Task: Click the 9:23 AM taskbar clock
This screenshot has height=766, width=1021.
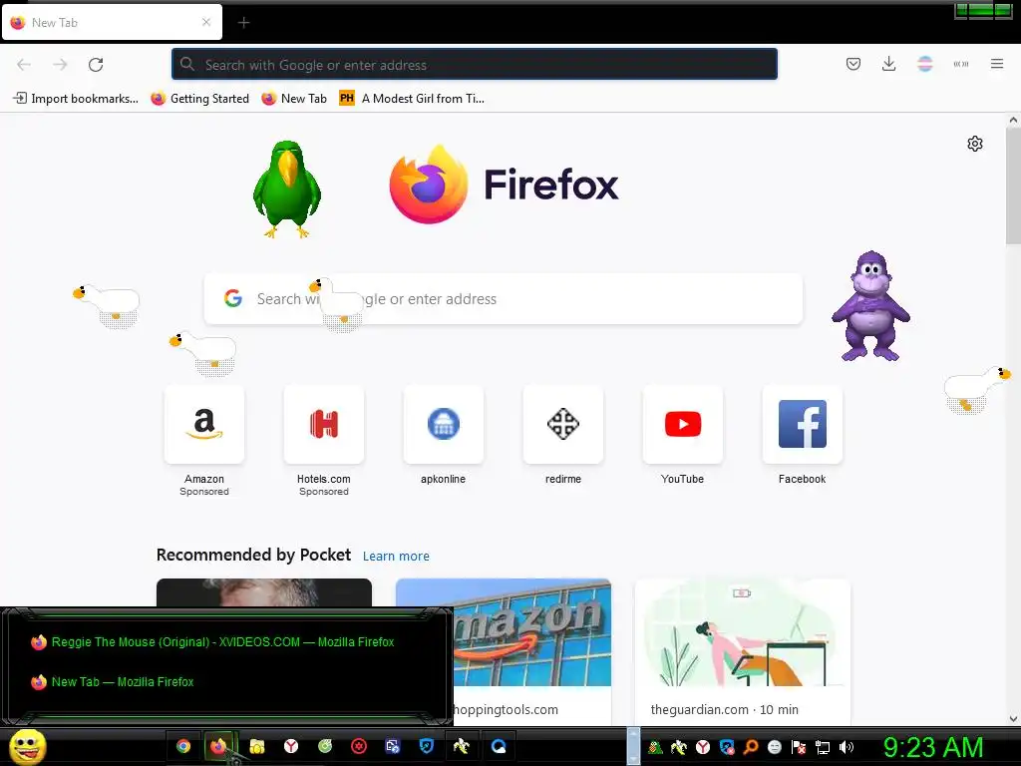Action: 933,747
